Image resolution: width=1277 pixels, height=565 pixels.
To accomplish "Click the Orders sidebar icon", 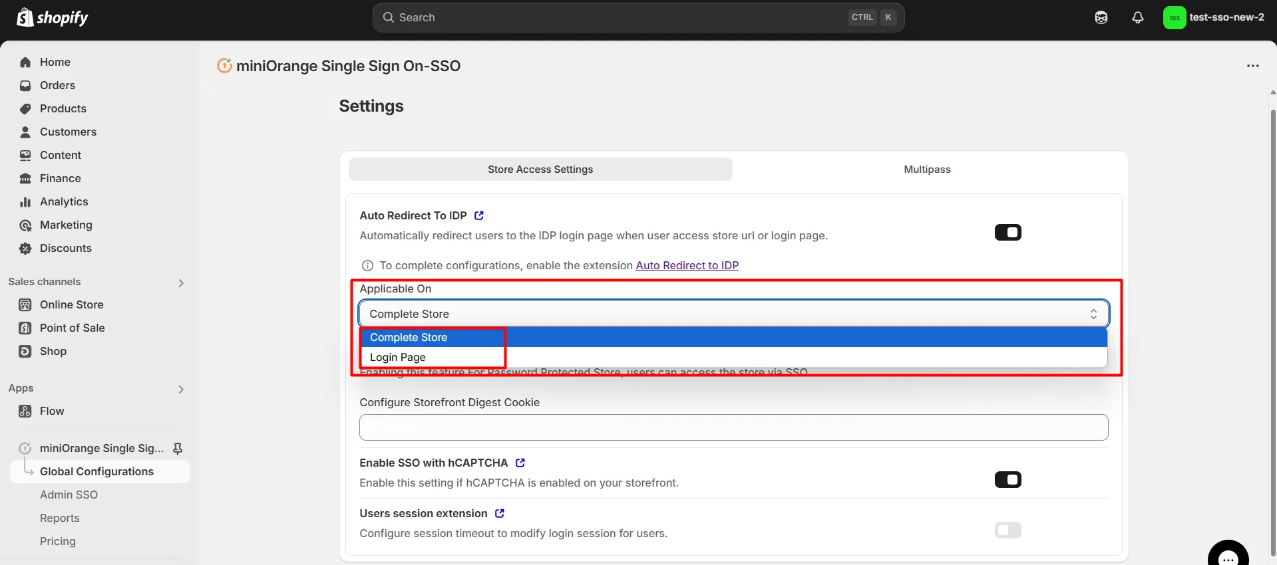I will (x=25, y=85).
